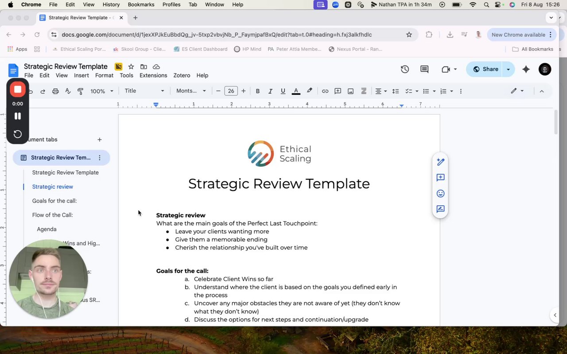Open the Zotero menu in Docs
The image size is (567, 354).
tap(182, 75)
